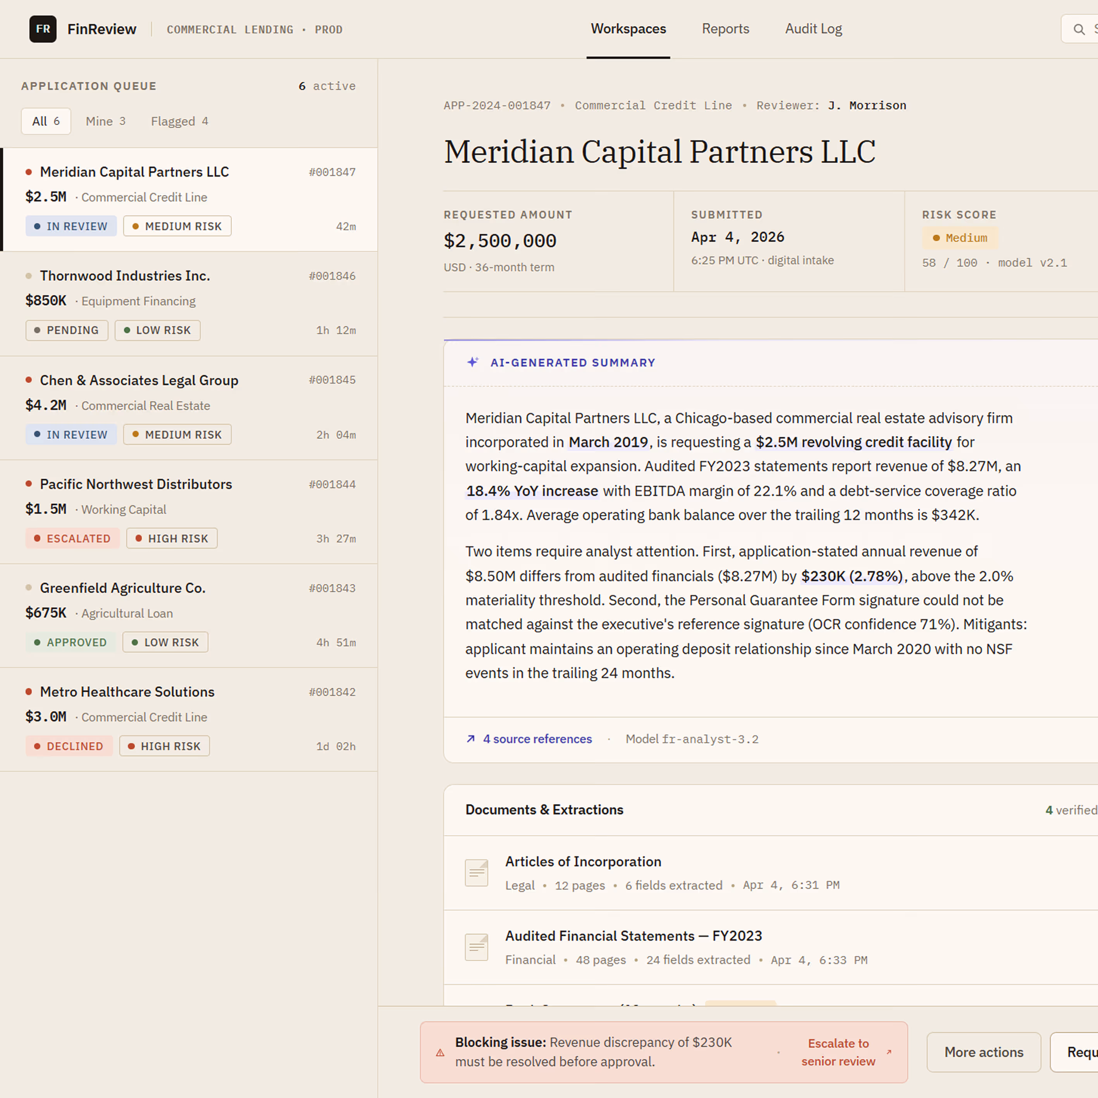Viewport: 1098px width, 1098px height.
Task: Click the blocking issue warning triangle icon
Action: click(440, 1053)
